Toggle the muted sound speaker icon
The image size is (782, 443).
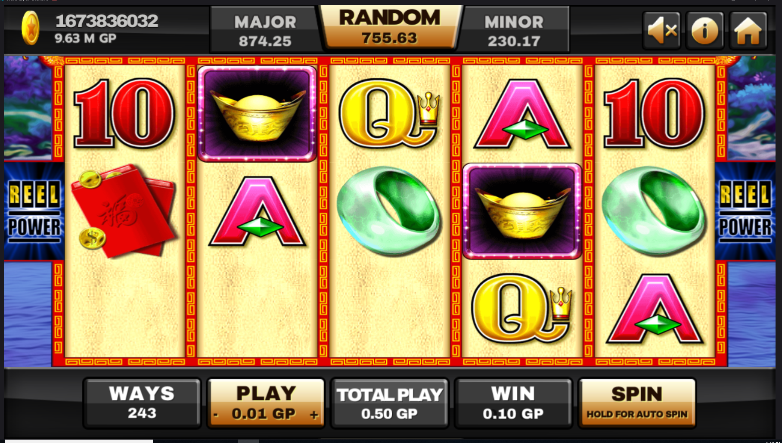[x=661, y=30]
